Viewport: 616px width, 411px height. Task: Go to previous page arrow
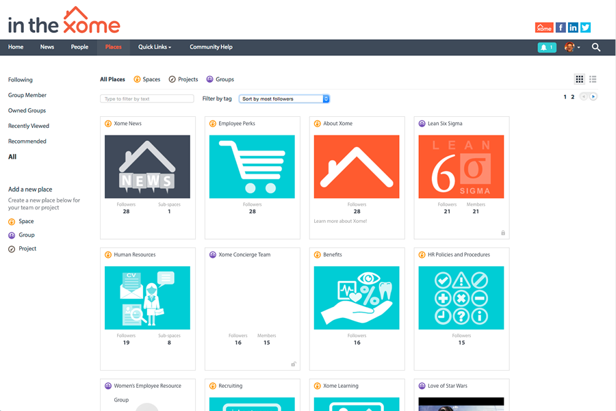(584, 96)
